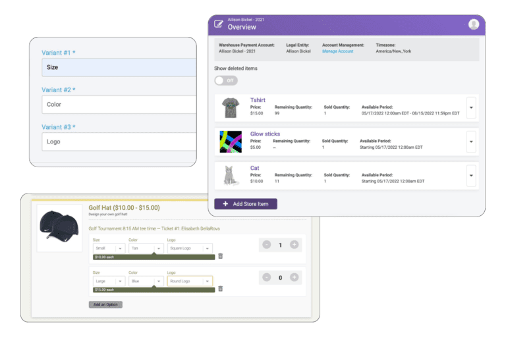Click the Manage Account link
The width and height of the screenshot is (506, 337).
(337, 51)
